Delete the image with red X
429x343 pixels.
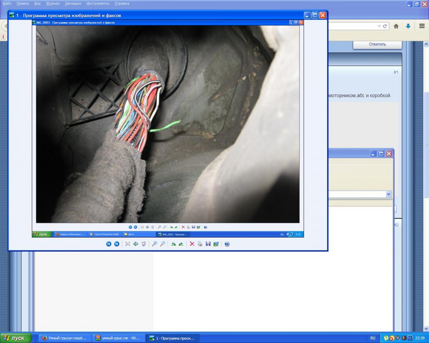coord(192,244)
